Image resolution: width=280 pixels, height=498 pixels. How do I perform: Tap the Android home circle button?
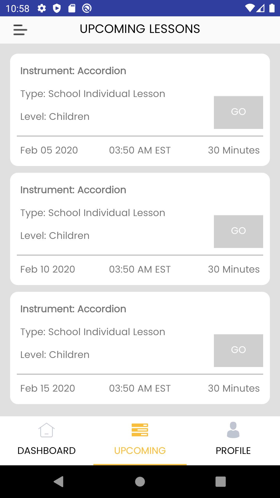coord(140,482)
